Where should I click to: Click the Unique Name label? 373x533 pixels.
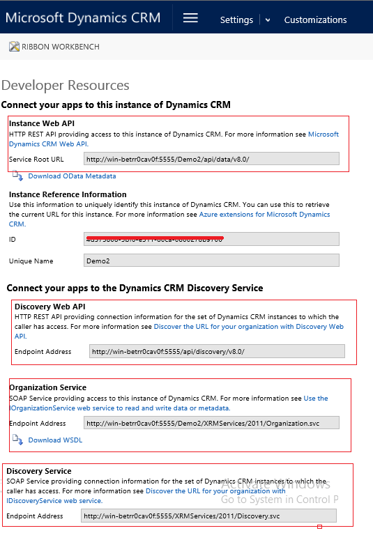(31, 261)
